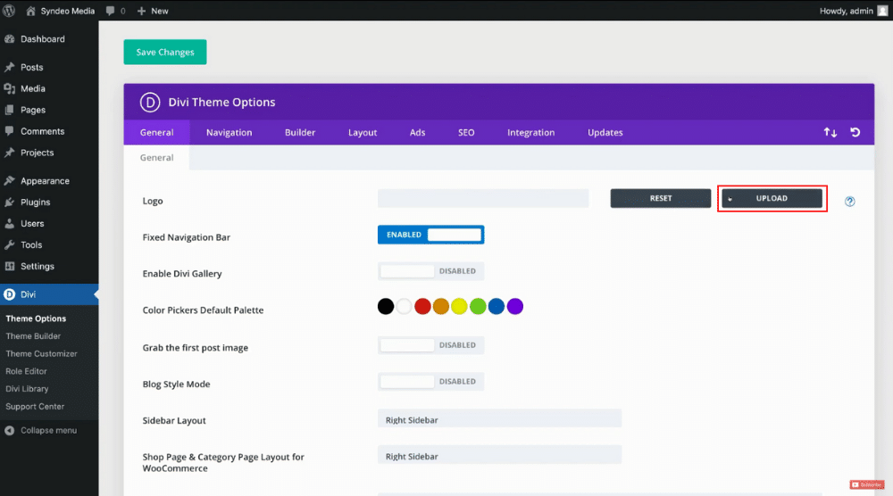Click the help question mark next to Logo

pyautogui.click(x=850, y=202)
